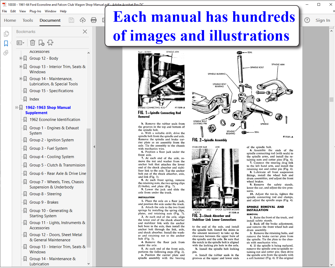Viewport: 335px width, 268px height.
Task: Click the document scrollbar up arrow
Action: tap(332, 31)
